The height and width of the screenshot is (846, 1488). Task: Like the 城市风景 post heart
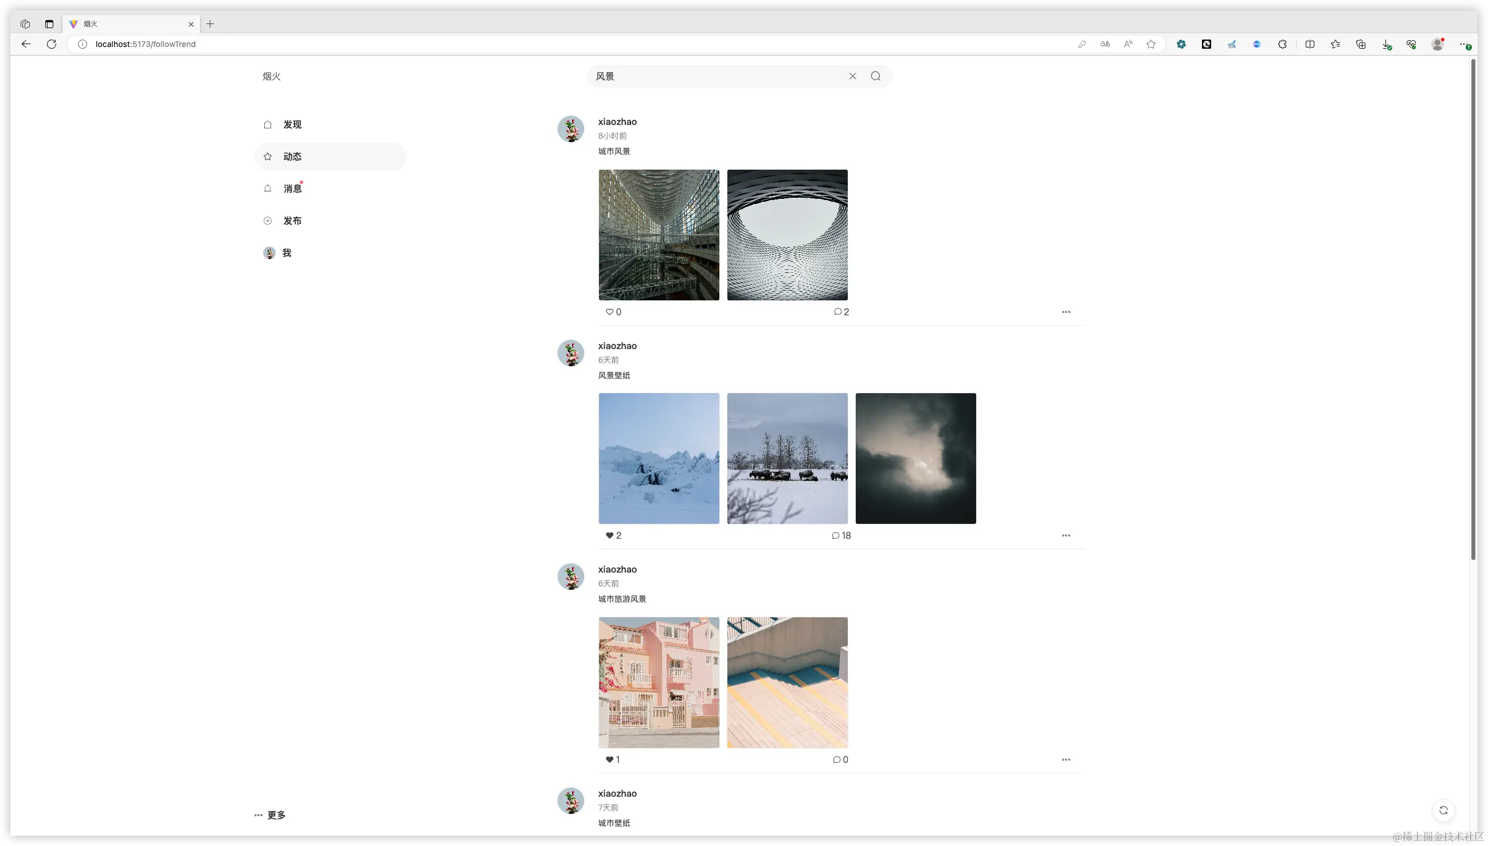point(609,312)
